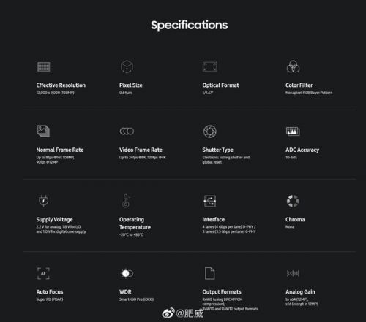Click the Interface connector icon

210,201
